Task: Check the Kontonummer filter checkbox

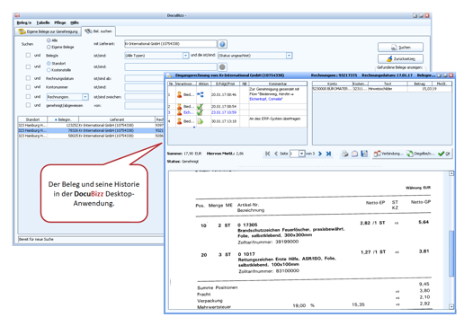Action: (x=28, y=87)
